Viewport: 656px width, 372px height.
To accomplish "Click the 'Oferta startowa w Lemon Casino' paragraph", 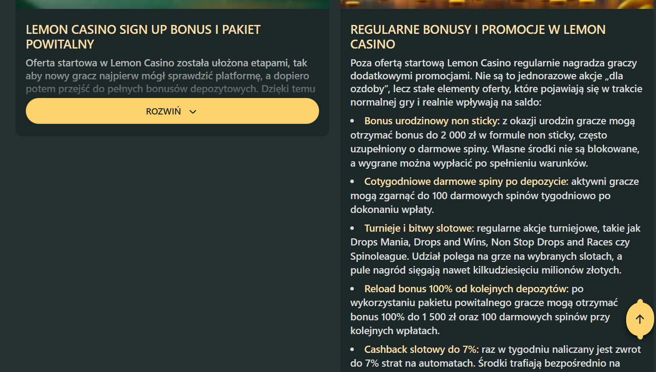I will pyautogui.click(x=170, y=76).
